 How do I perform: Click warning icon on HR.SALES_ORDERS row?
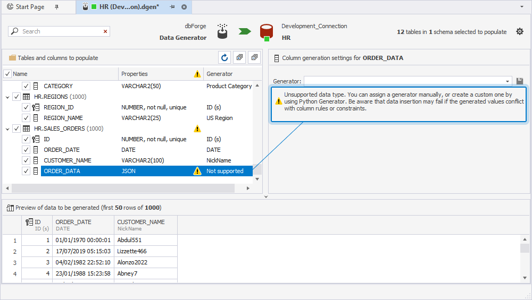click(x=197, y=128)
